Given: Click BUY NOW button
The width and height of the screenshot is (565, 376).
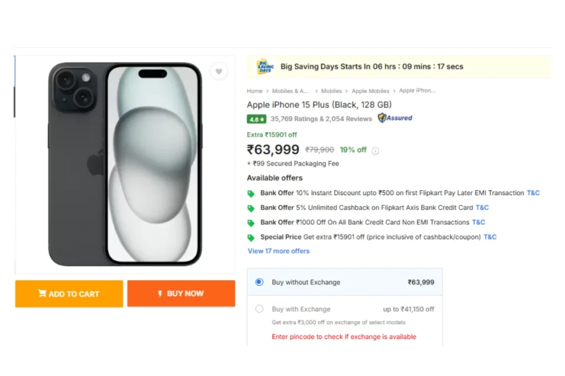Looking at the screenshot, I should click(181, 293).
